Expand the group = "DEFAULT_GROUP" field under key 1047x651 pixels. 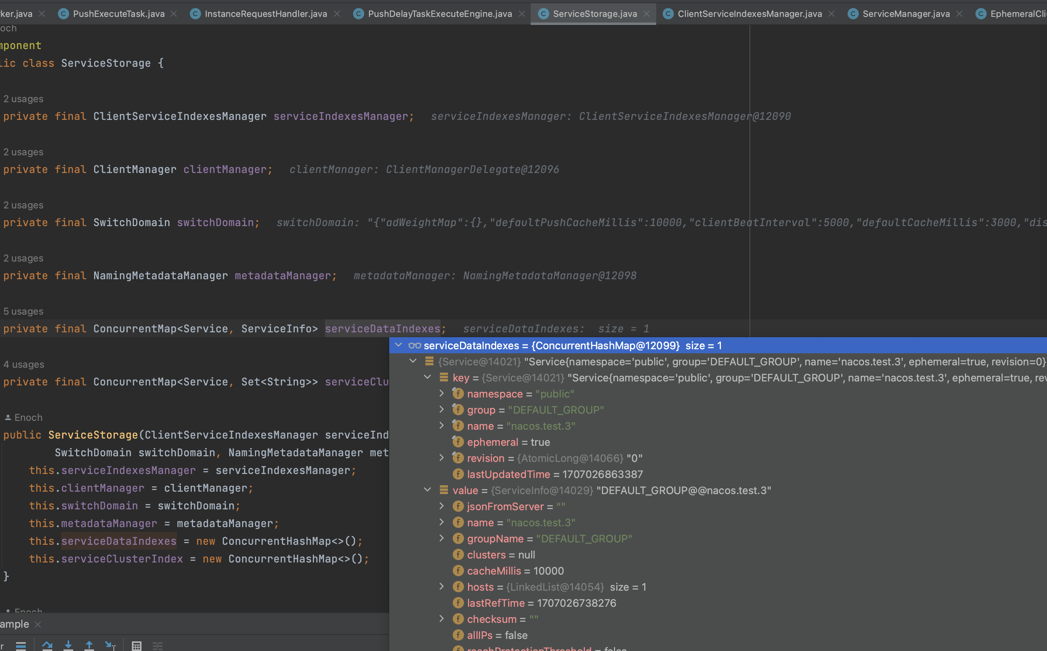441,410
